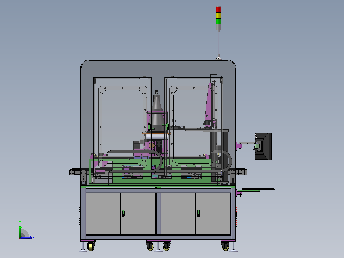The image size is (344, 258).
Task: Select the far-left lower cabinet door panel
Action: tap(103, 214)
